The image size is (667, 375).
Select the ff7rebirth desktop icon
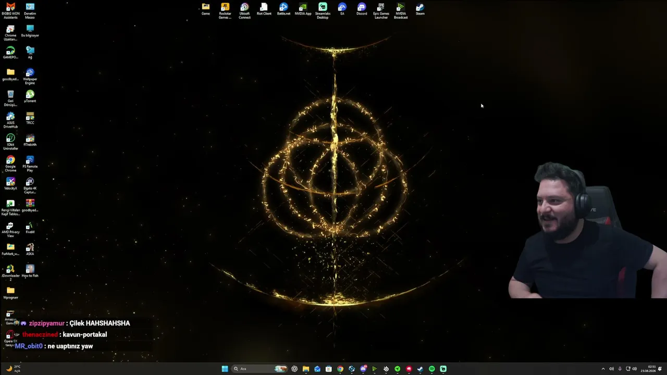[30, 141]
